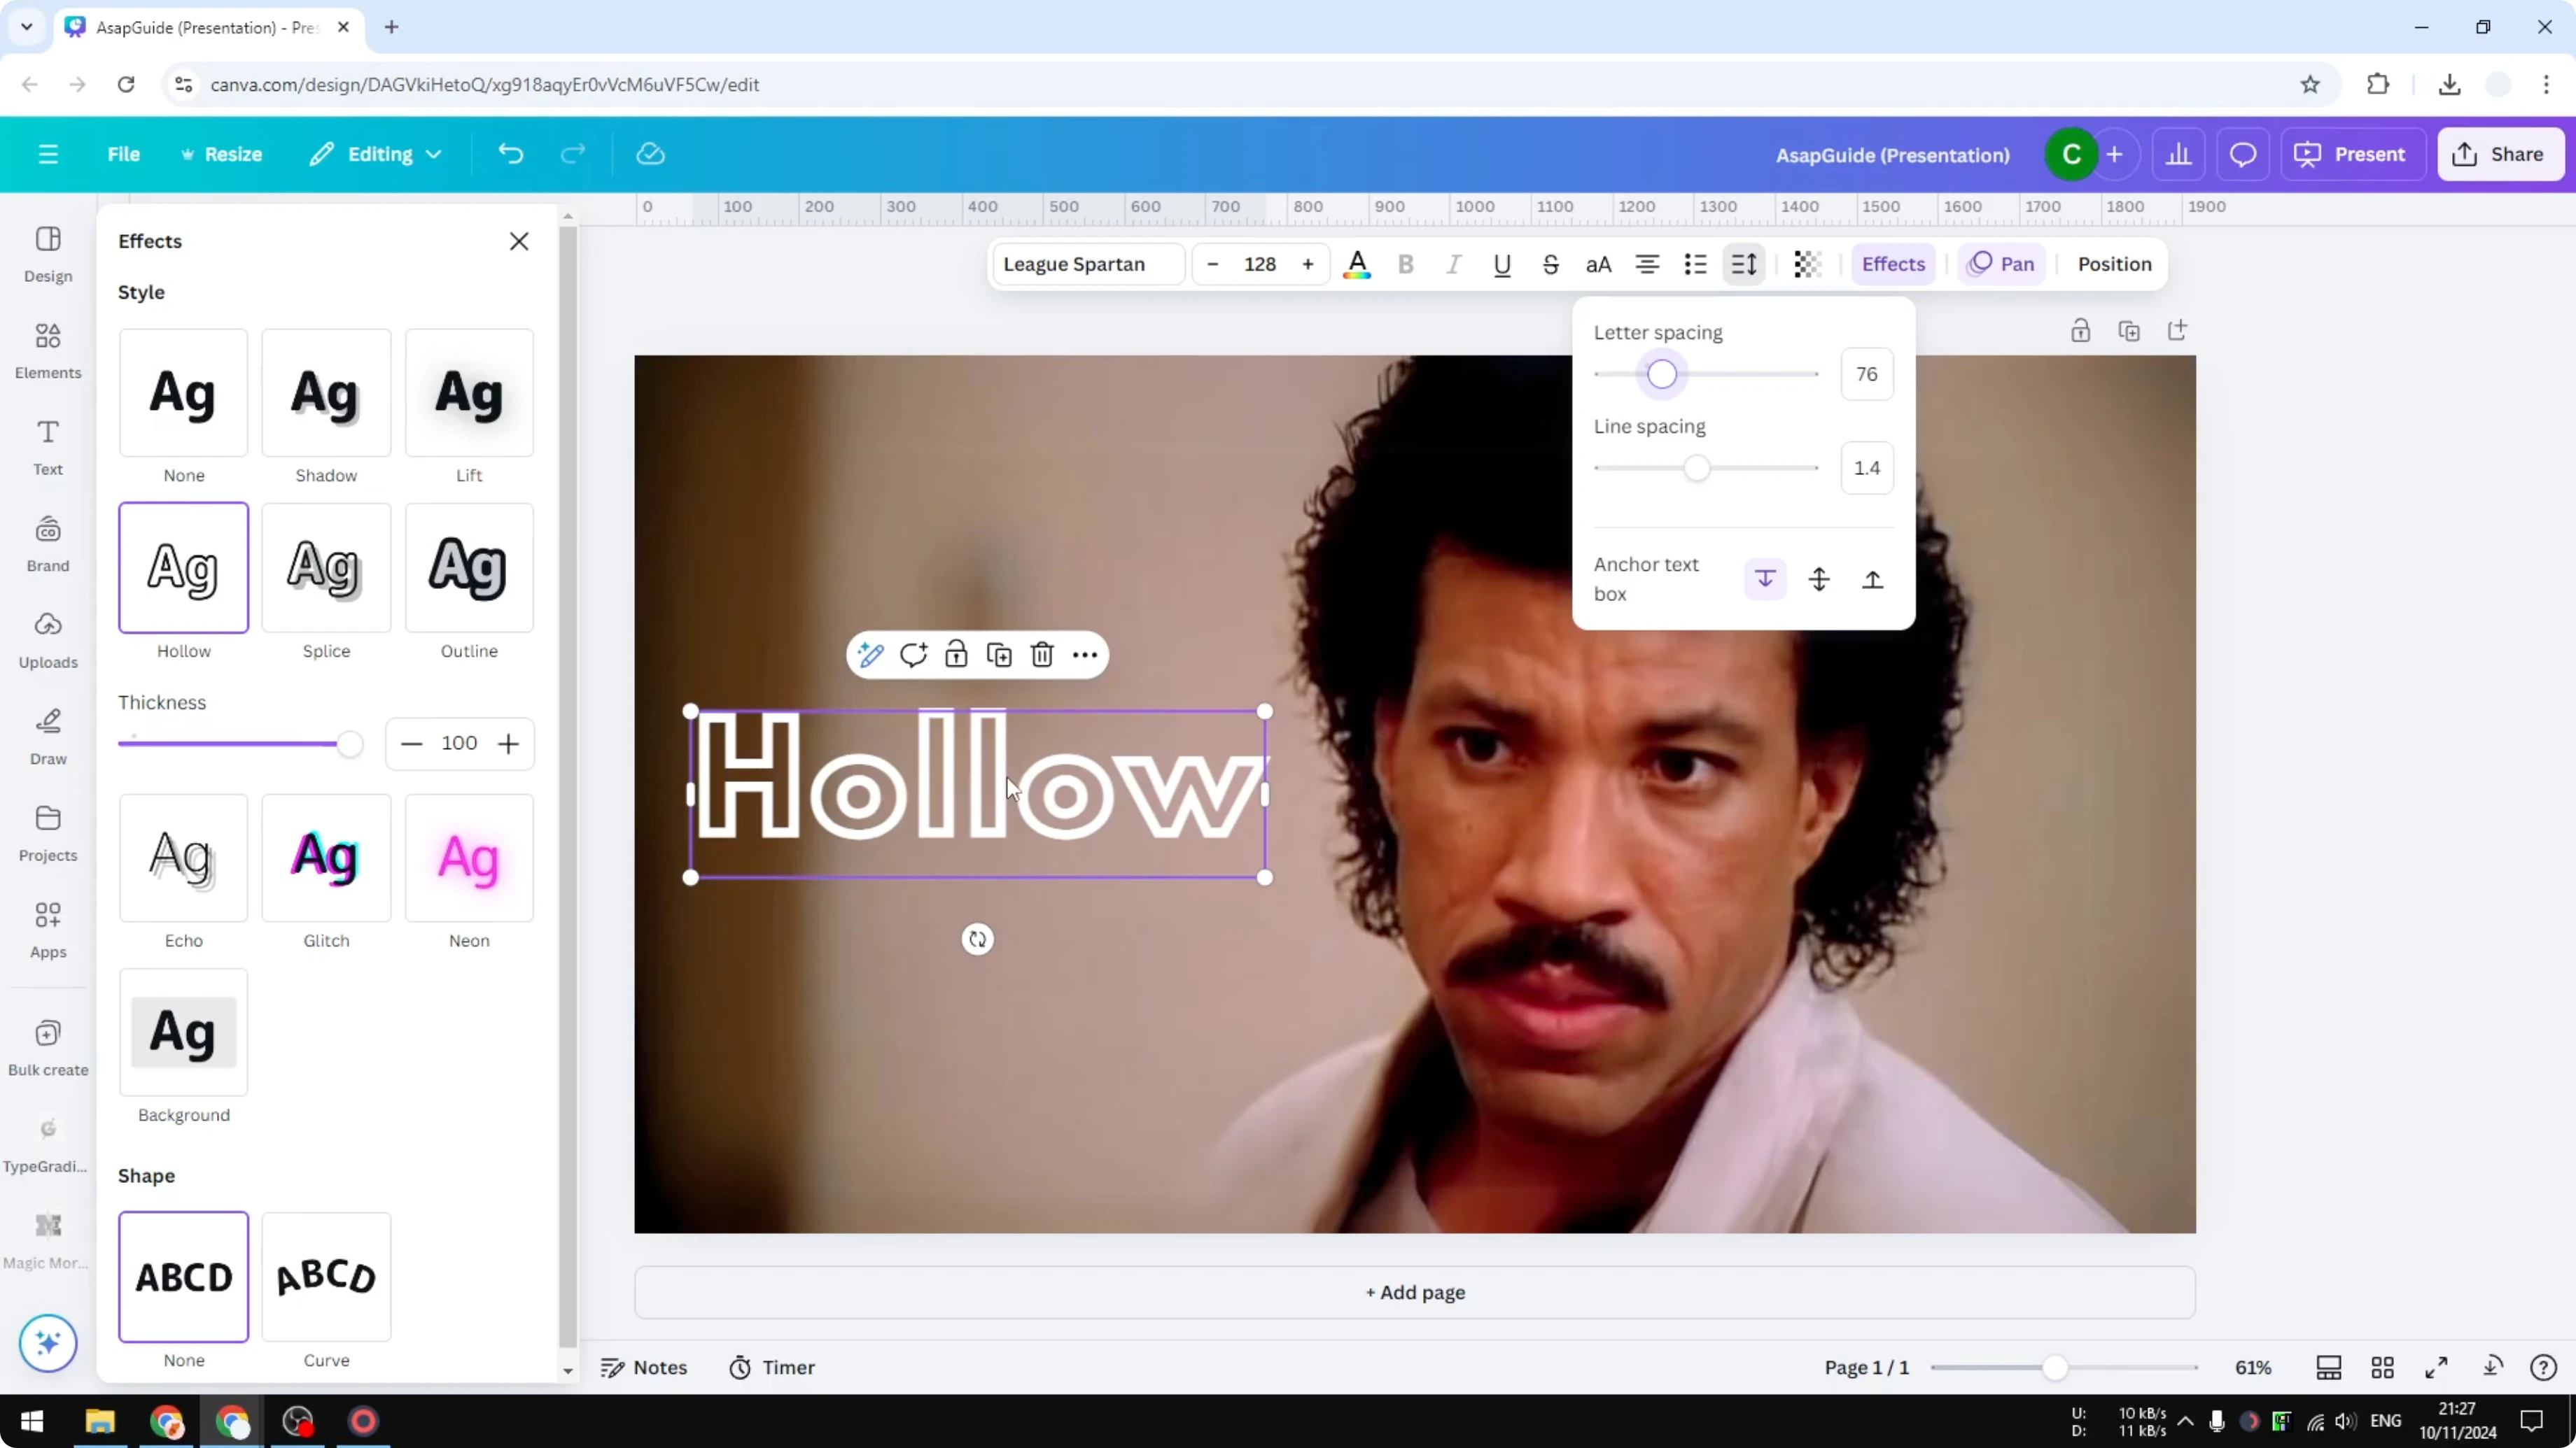
Task: Click the Share button
Action: (2501, 154)
